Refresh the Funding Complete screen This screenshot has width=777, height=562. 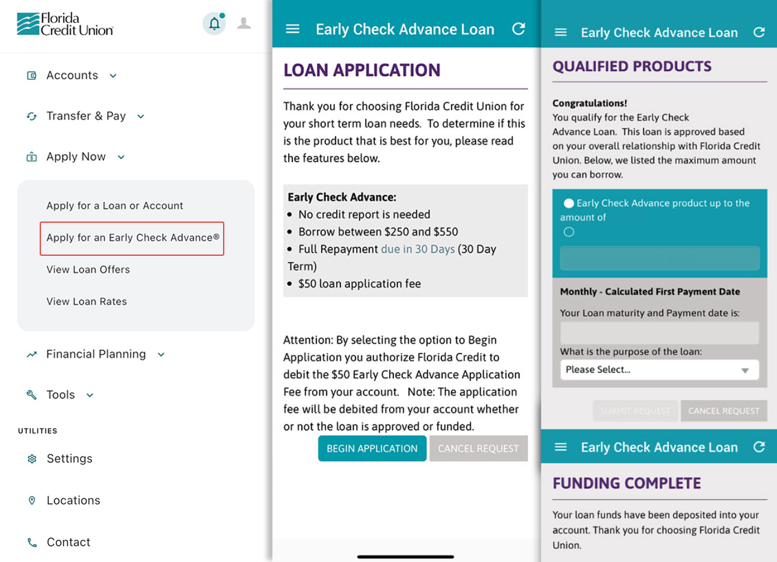(x=759, y=447)
